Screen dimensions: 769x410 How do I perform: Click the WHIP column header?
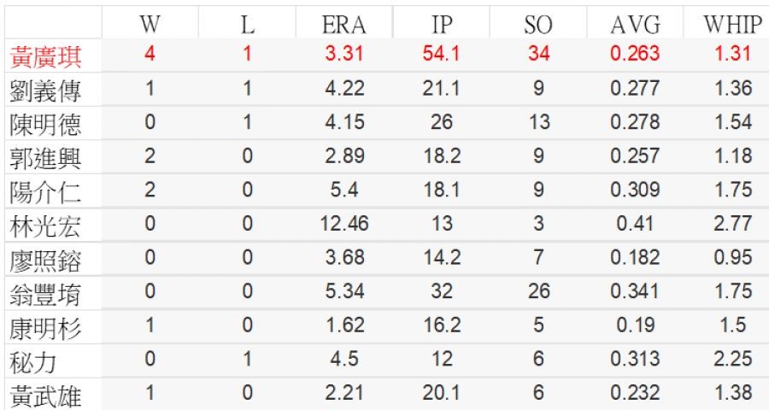coord(732,25)
